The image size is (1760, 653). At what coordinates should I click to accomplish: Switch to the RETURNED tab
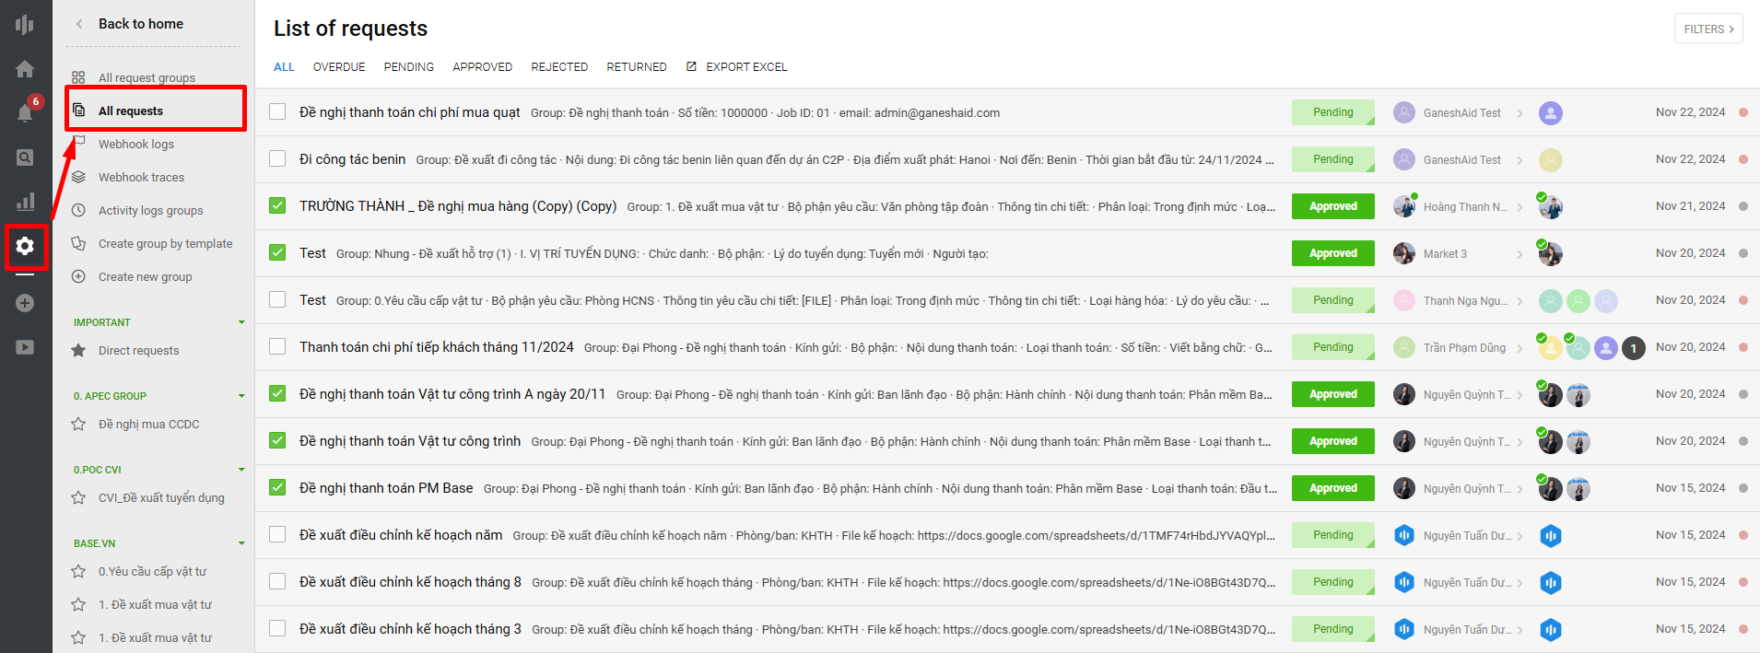pyautogui.click(x=637, y=66)
